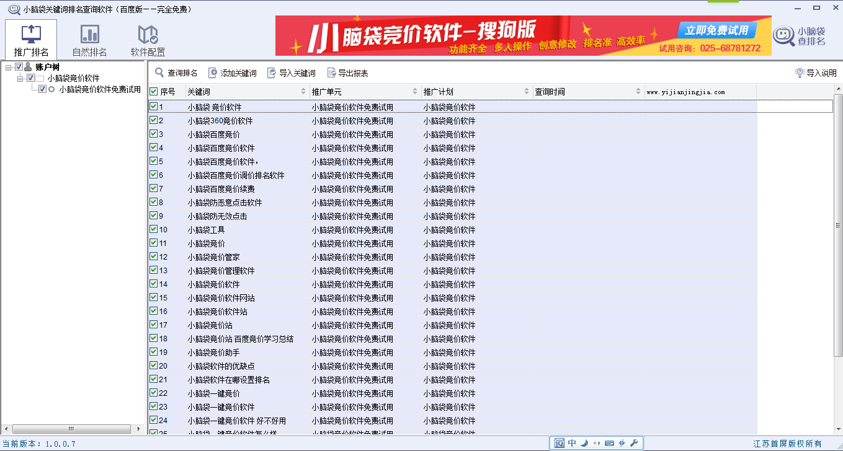Collapse the 小脑袋竞价软件 tree node
The image size is (843, 451).
pos(20,78)
